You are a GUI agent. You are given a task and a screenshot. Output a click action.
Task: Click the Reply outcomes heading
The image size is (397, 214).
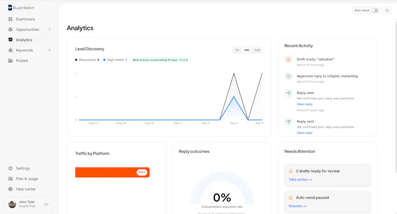pos(194,151)
